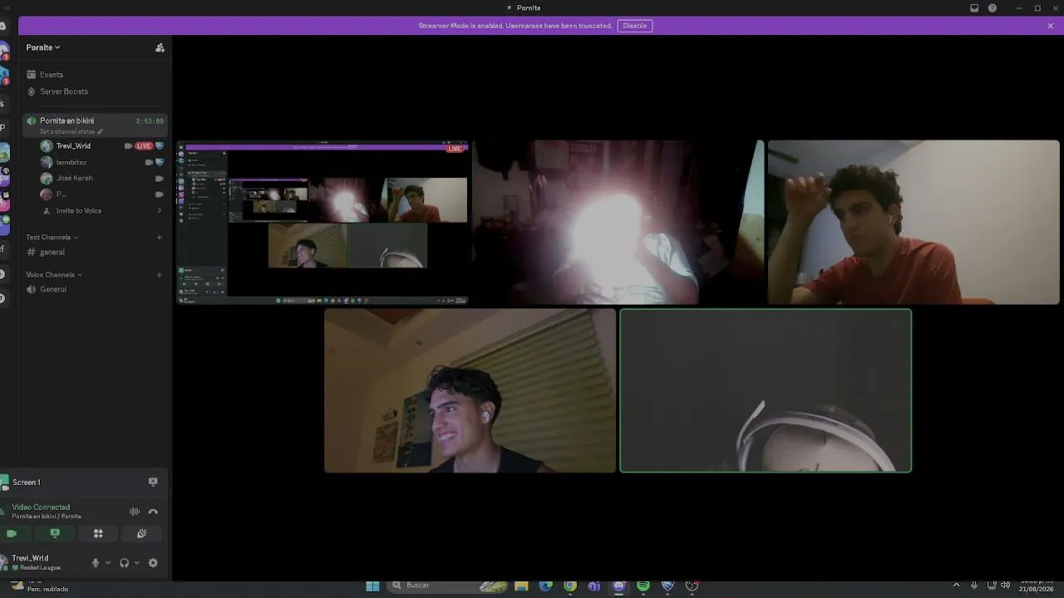Open File Explorer from the taskbar

[521, 586]
